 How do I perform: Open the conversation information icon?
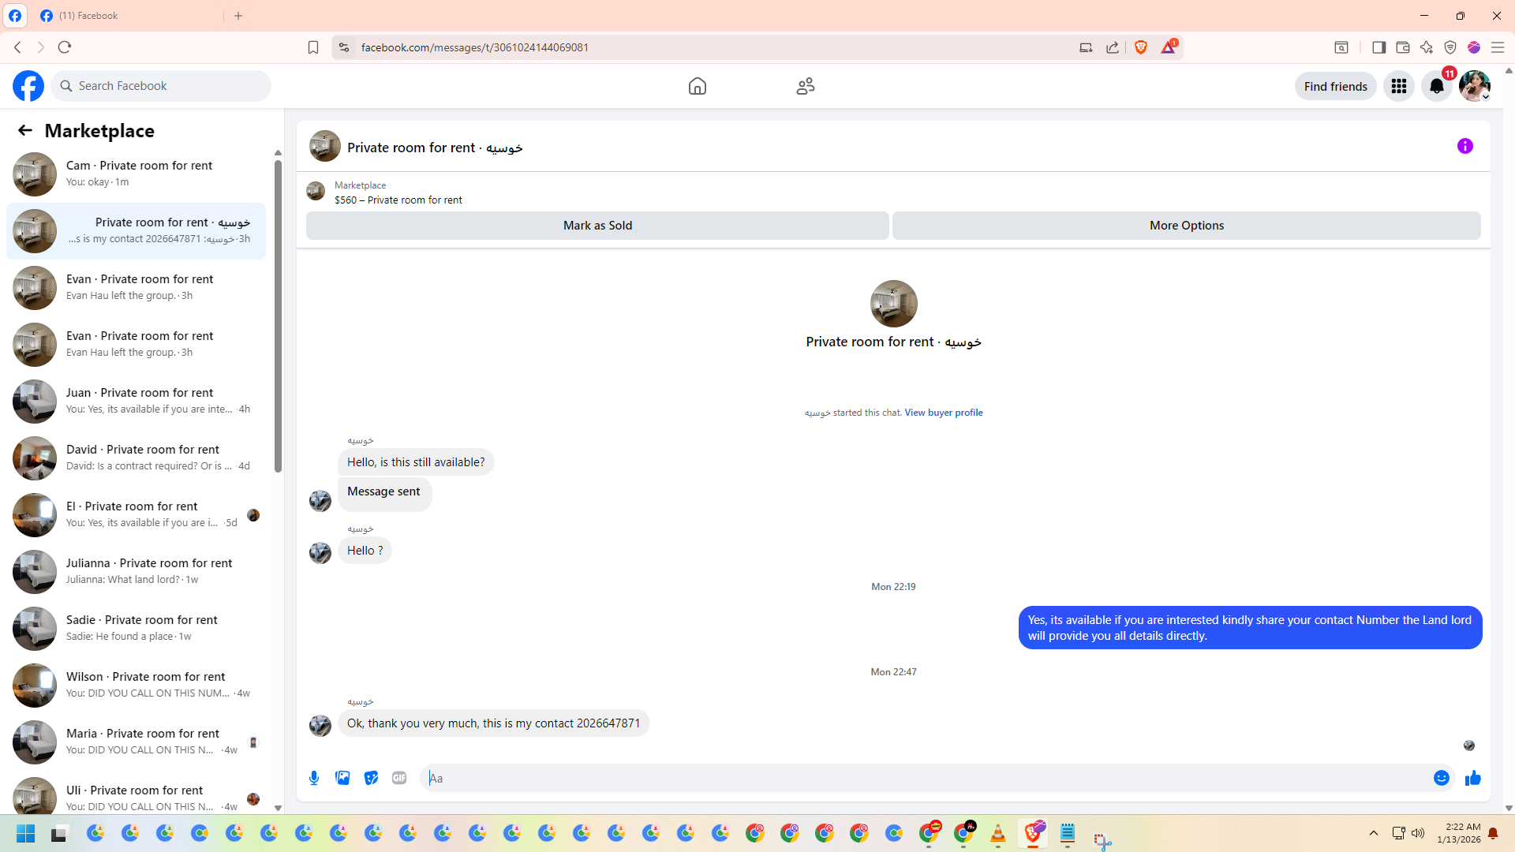1464,146
